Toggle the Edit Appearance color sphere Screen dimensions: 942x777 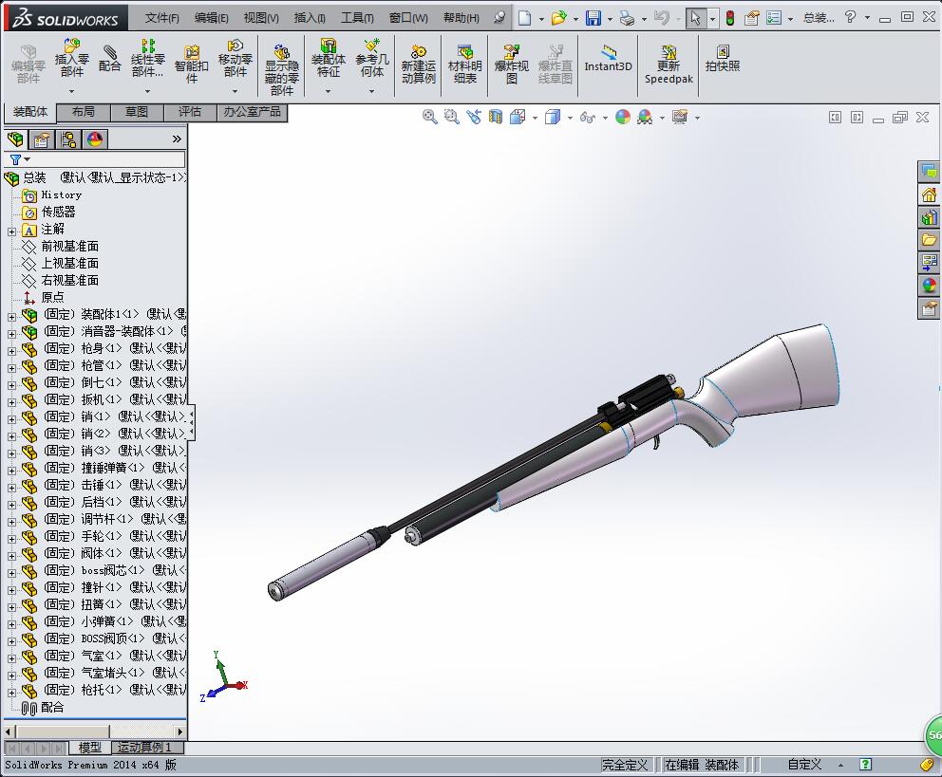tap(622, 117)
